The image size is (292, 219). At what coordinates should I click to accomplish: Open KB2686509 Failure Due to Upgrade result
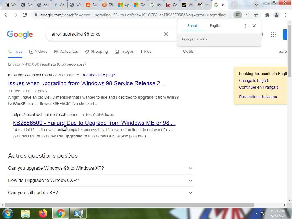[x=94, y=123]
